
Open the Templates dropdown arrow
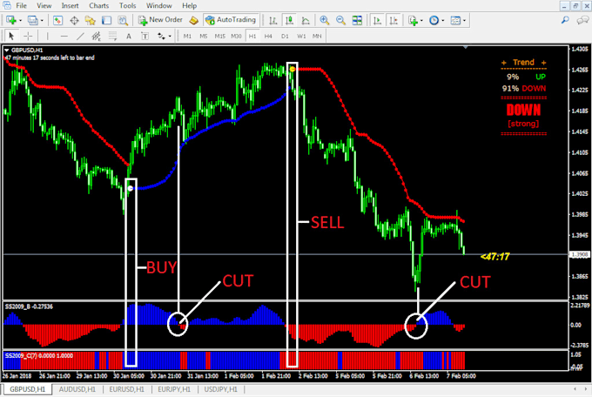(x=464, y=20)
